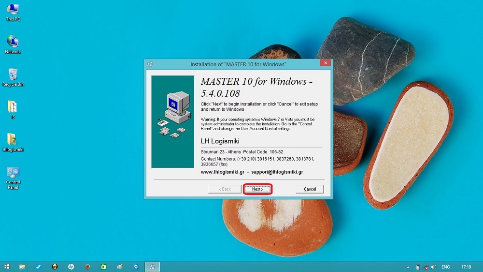Click the greyed-out Back button
The height and width of the screenshot is (272, 483).
225,189
